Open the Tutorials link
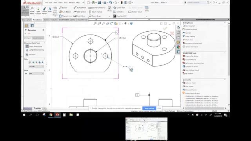The image size is (251, 141). click(x=187, y=33)
